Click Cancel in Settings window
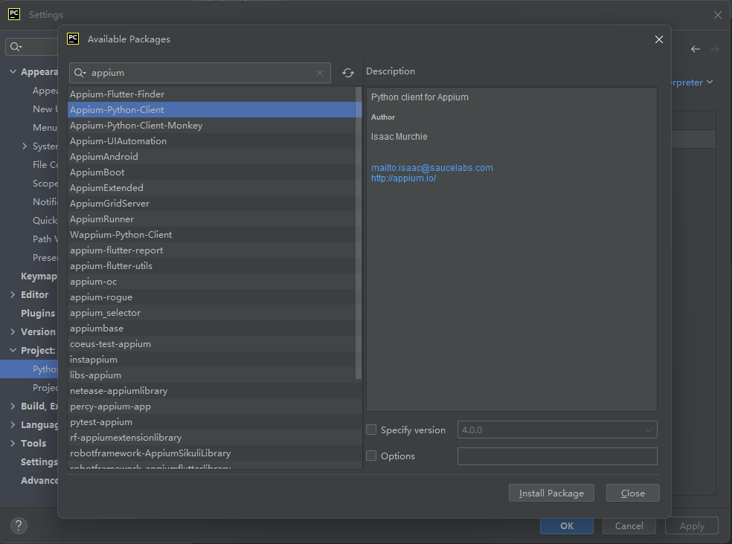 629,526
